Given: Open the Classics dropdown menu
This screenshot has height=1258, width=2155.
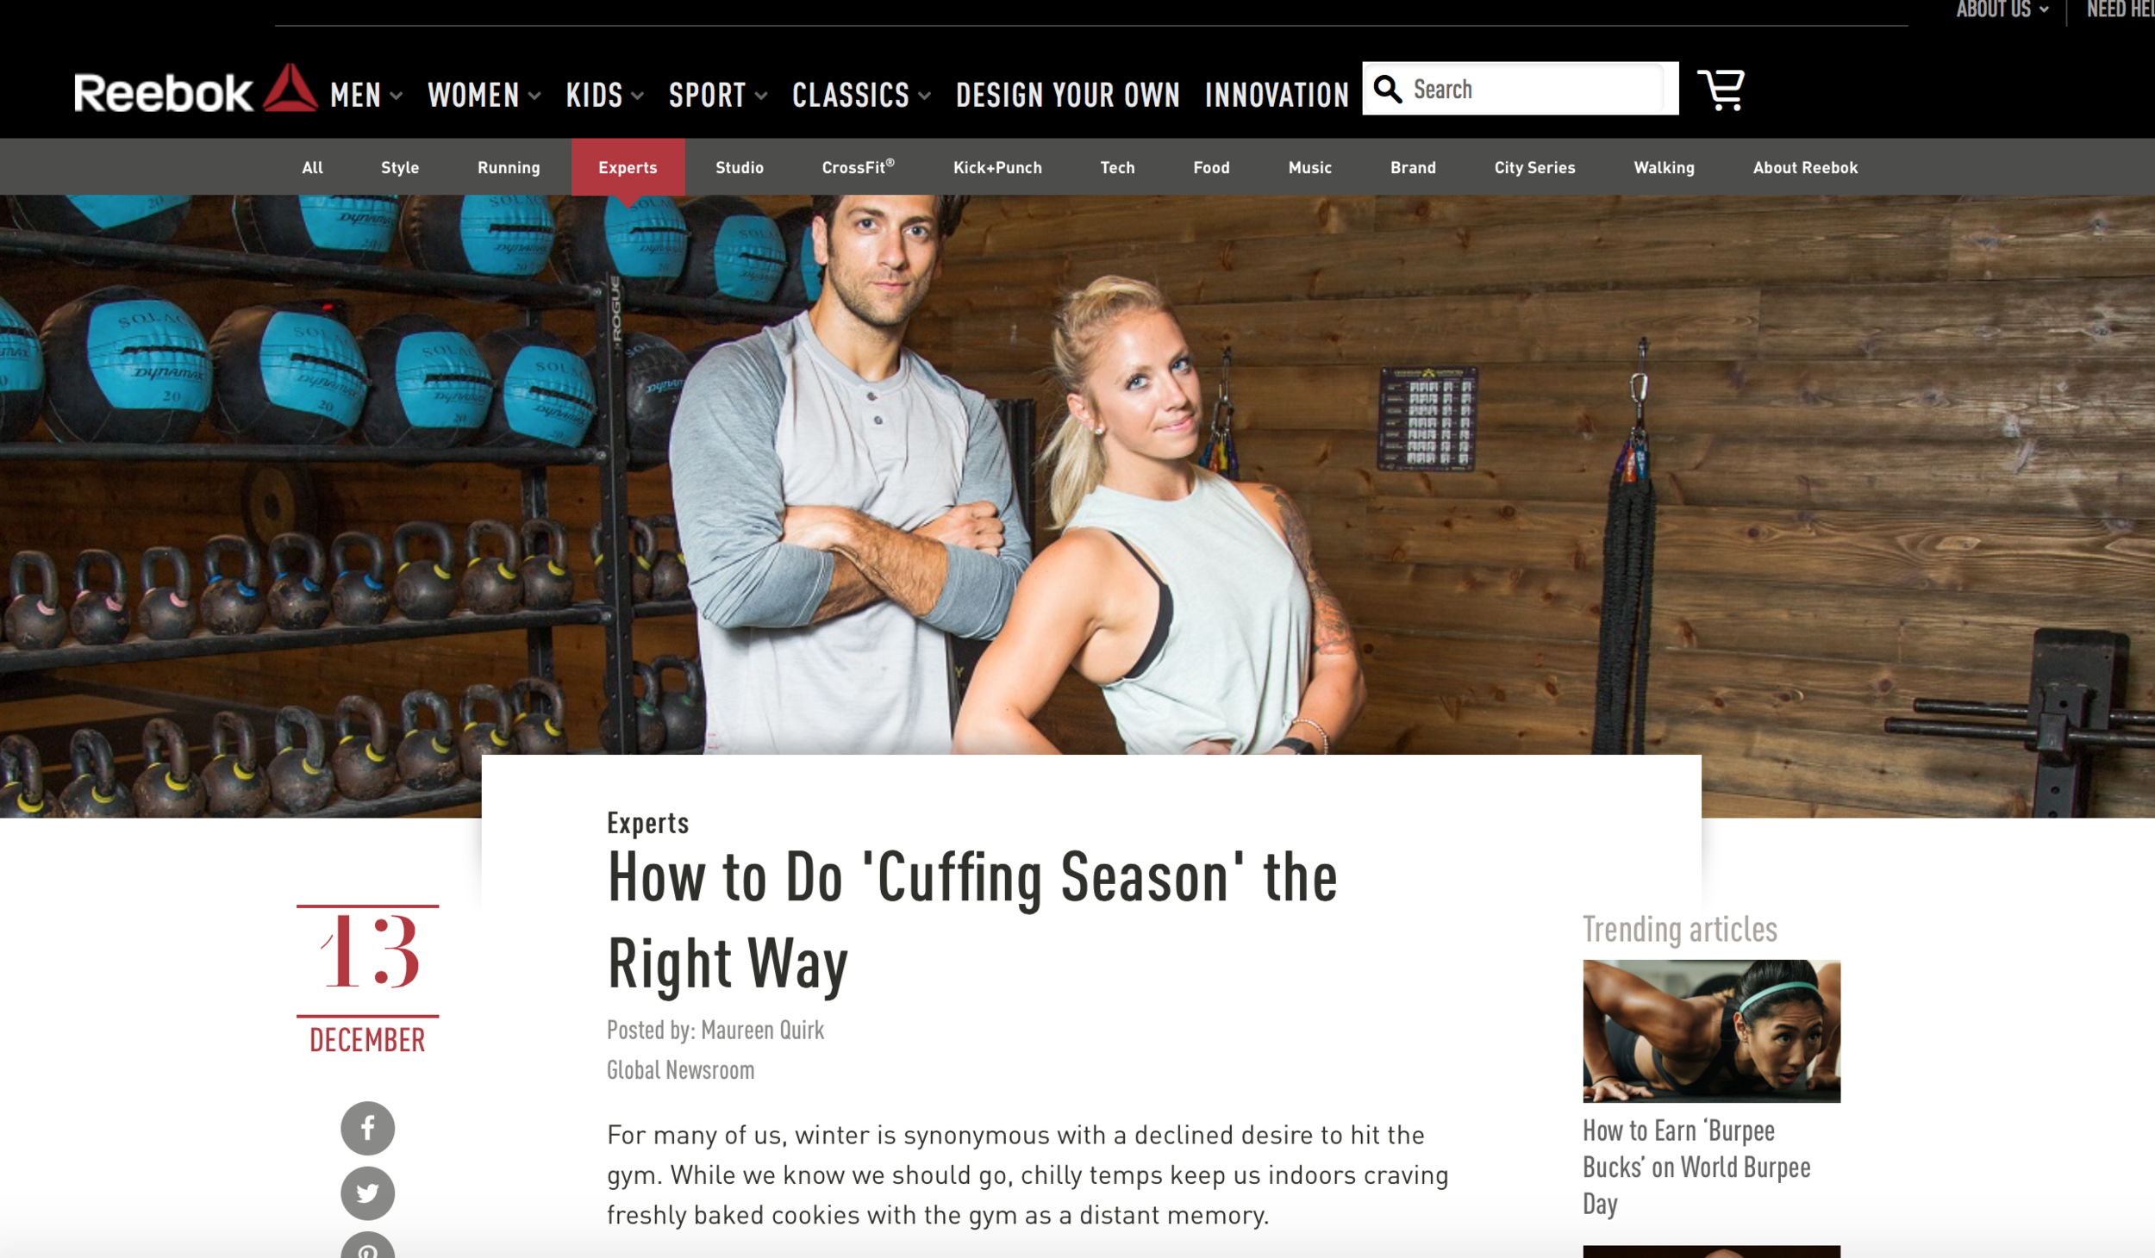Looking at the screenshot, I should 861,95.
